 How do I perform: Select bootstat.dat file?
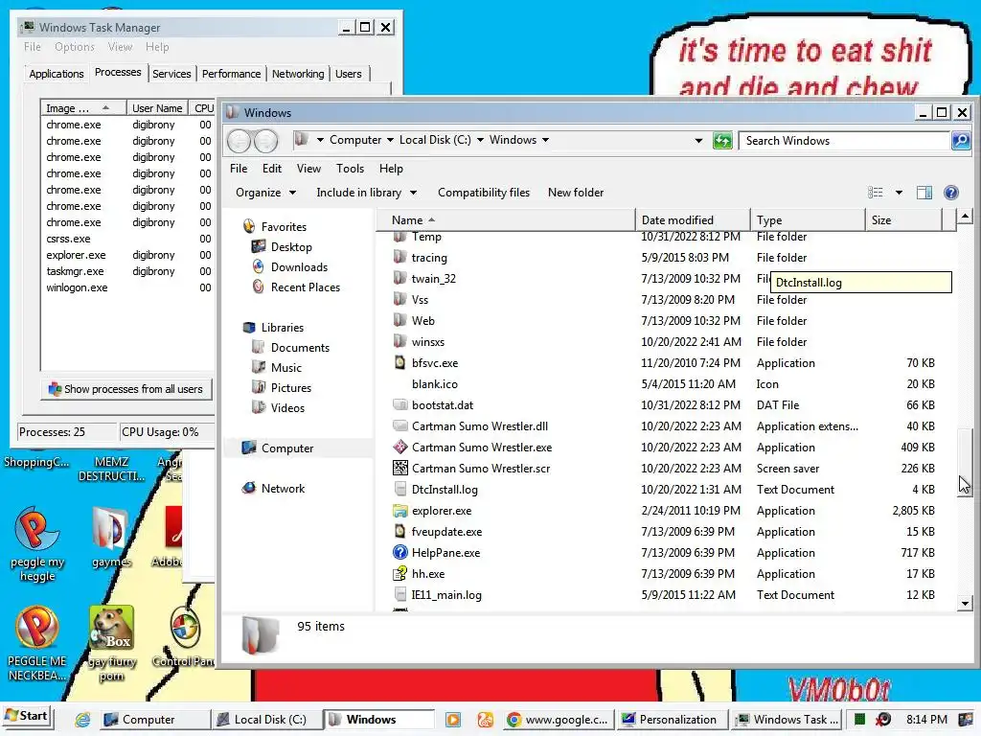(x=443, y=405)
